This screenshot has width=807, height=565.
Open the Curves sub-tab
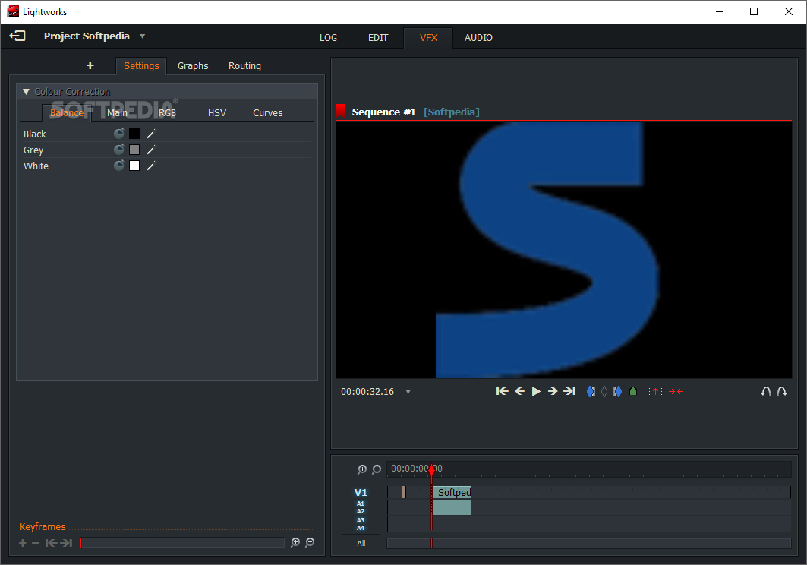[268, 113]
